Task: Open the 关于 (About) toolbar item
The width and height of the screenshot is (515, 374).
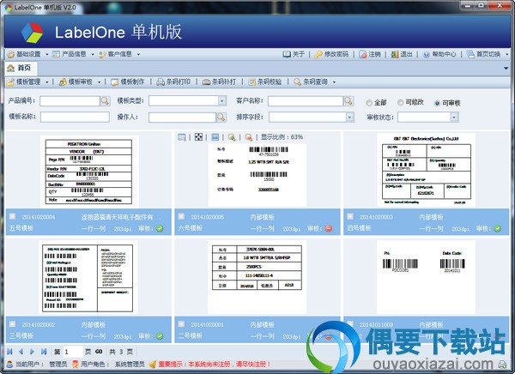Action: click(294, 54)
